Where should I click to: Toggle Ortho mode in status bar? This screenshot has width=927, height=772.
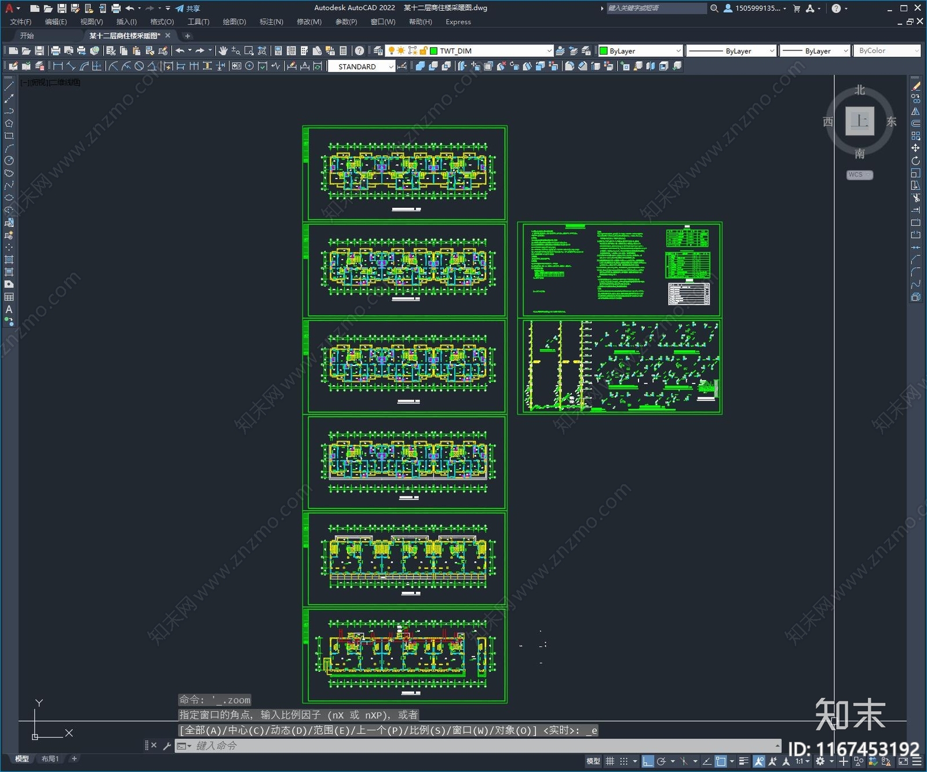tap(648, 762)
